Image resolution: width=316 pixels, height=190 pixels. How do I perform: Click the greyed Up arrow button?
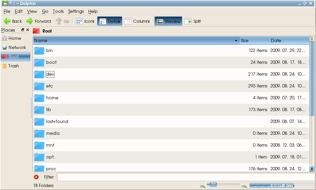(x=62, y=21)
